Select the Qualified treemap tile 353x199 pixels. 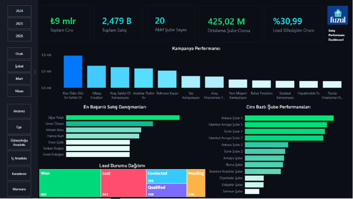click(166, 190)
